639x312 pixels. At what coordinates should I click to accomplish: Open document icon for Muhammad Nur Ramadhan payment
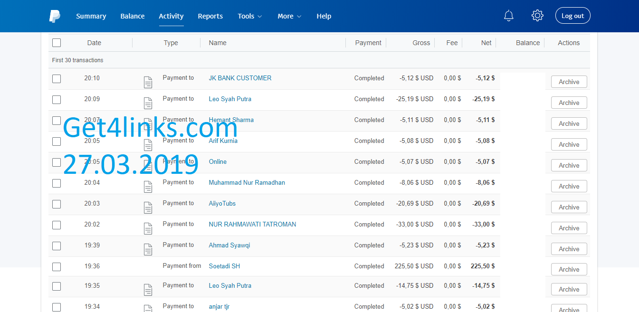pos(148,187)
